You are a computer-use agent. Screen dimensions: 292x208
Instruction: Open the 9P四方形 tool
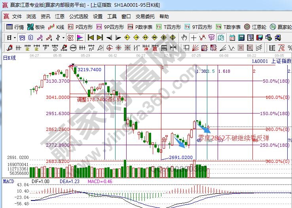click(110, 27)
